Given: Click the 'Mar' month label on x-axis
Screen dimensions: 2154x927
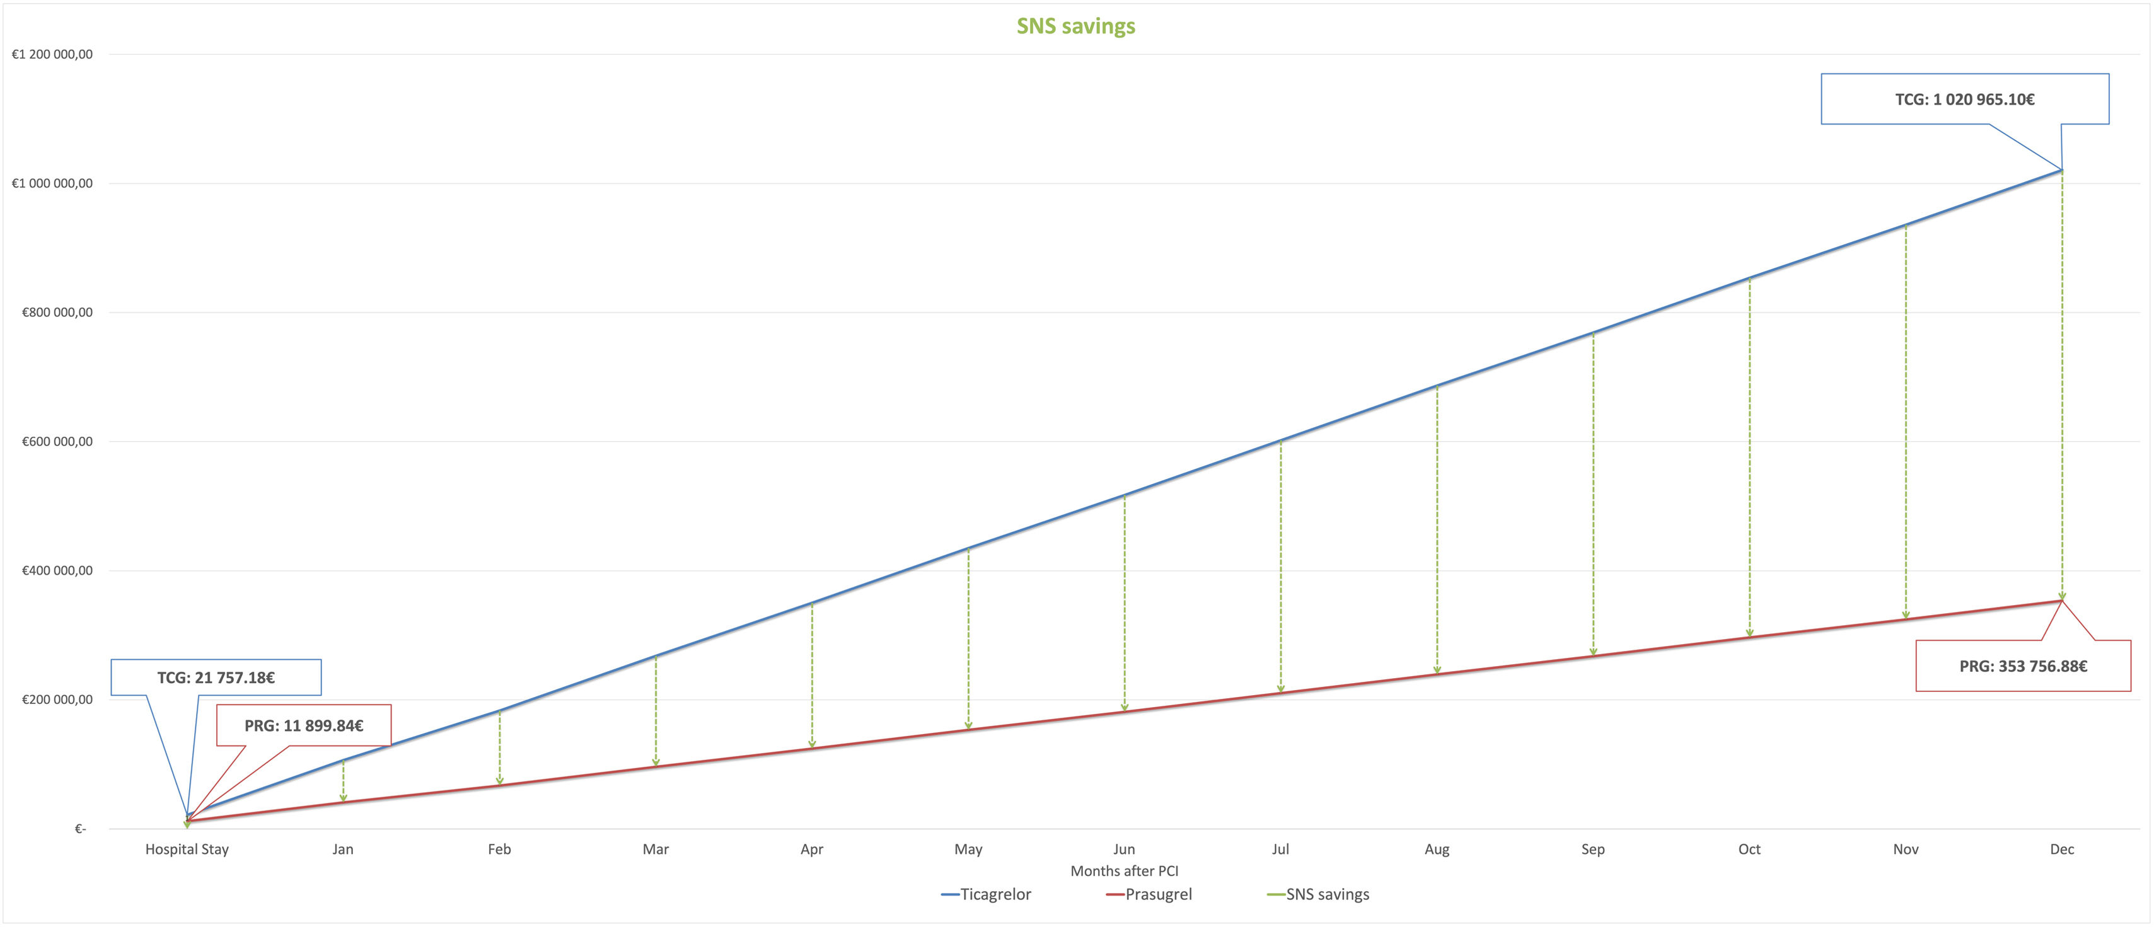Looking at the screenshot, I should [x=656, y=849].
